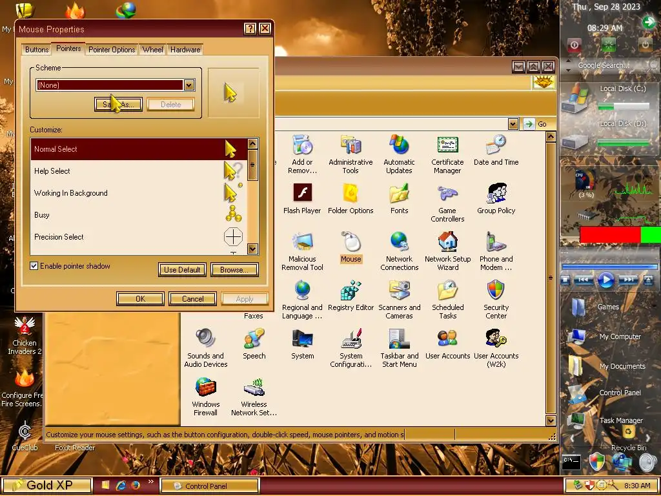Expand the Scheme dropdown list

tap(189, 85)
